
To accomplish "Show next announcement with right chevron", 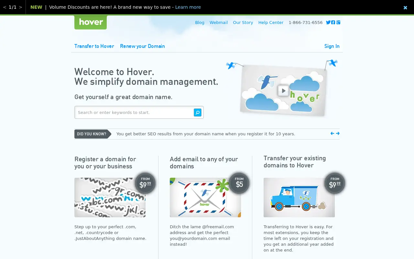I will pyautogui.click(x=20, y=7).
